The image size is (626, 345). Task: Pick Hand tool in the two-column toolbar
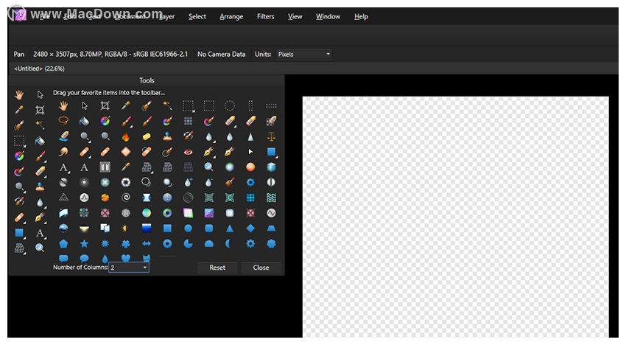[x=19, y=94]
